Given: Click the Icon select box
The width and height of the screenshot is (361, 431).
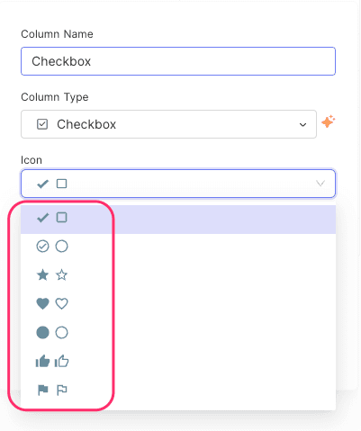Looking at the screenshot, I should (x=178, y=184).
